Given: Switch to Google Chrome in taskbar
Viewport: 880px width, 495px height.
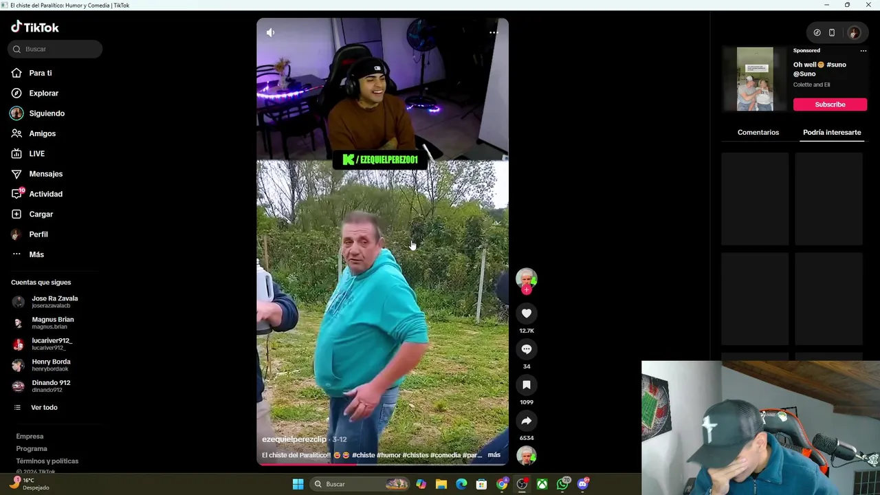Looking at the screenshot, I should pos(502,484).
